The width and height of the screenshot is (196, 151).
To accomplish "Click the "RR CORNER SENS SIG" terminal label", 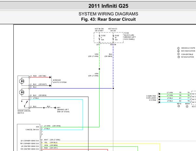I will tap(30, 144).
